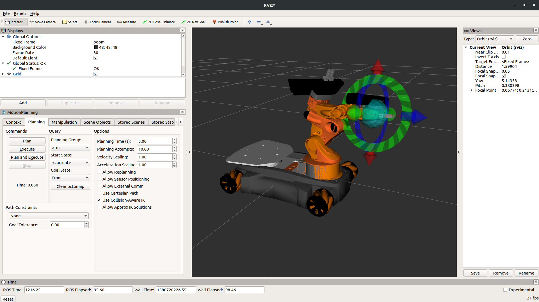The width and height of the screenshot is (539, 302).
Task: Click the Reset time button
Action: coord(8,299)
